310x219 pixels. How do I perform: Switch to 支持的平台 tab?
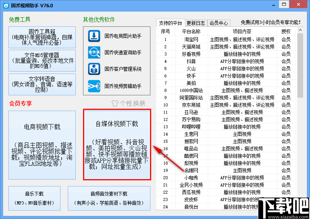tap(170, 23)
